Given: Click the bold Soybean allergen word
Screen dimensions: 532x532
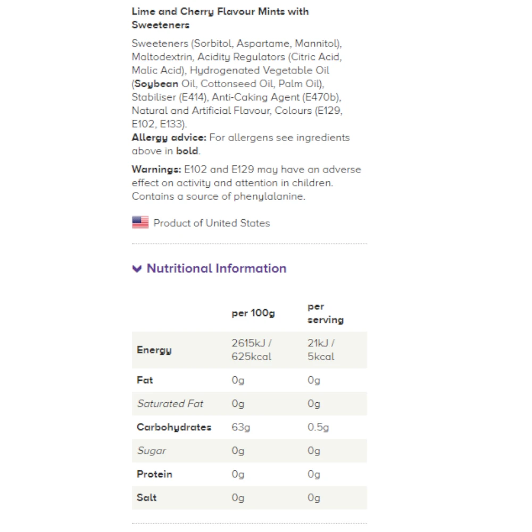Looking at the screenshot, I should pos(156,84).
